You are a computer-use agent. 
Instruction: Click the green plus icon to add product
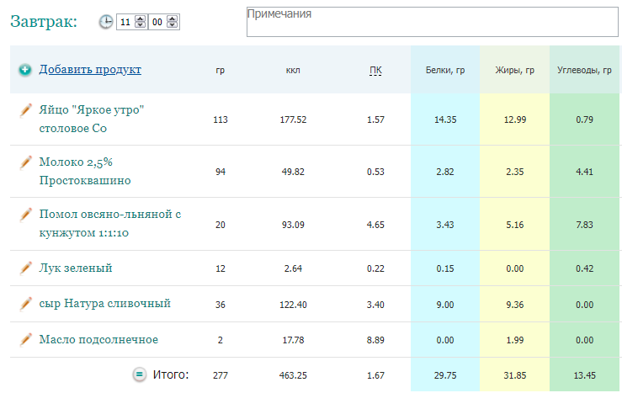25,70
